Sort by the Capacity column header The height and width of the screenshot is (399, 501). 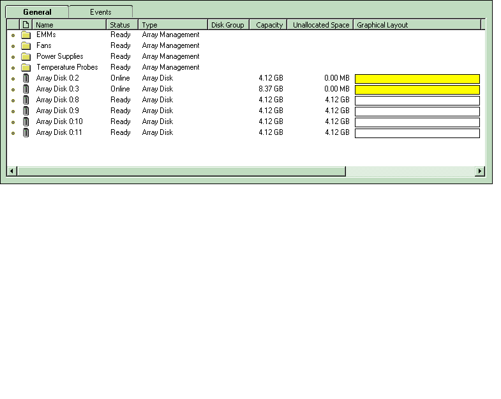coord(269,25)
